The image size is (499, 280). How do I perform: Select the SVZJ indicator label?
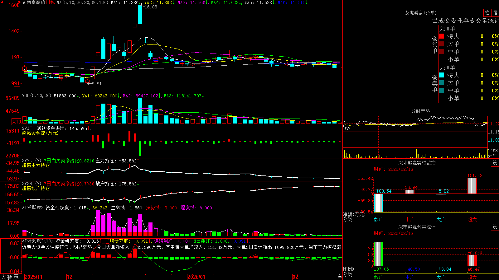(x=27, y=128)
